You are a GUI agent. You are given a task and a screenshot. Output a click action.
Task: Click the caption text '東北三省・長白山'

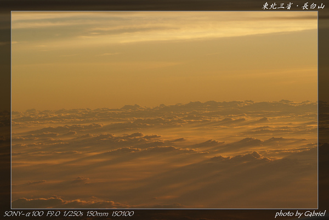click(293, 6)
